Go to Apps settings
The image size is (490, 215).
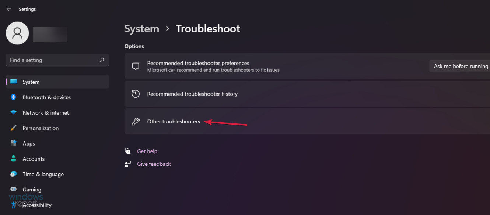point(29,144)
